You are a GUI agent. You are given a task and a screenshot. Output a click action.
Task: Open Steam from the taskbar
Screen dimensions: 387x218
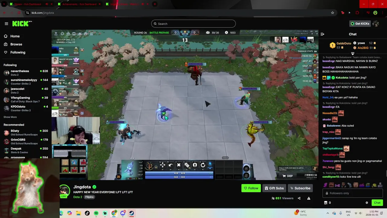pos(132,213)
